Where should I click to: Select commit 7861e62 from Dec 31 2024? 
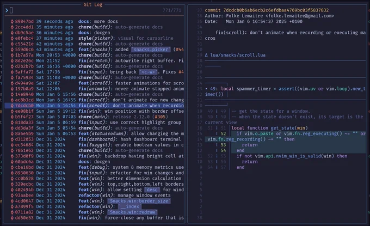tap(94, 150)
